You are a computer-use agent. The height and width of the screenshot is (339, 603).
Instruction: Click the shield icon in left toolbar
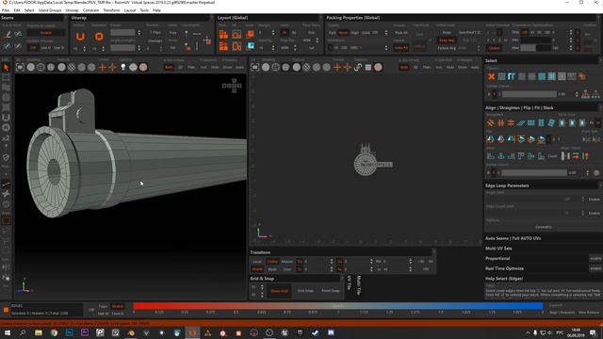click(6, 157)
